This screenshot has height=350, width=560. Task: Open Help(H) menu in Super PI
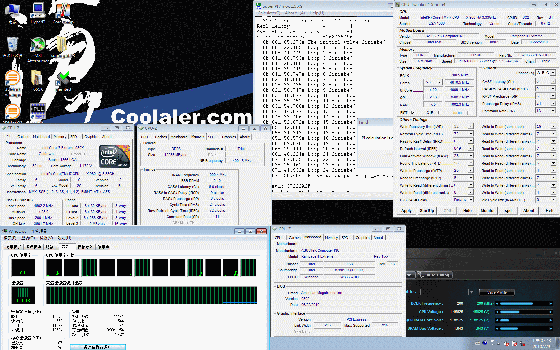pos(317,13)
